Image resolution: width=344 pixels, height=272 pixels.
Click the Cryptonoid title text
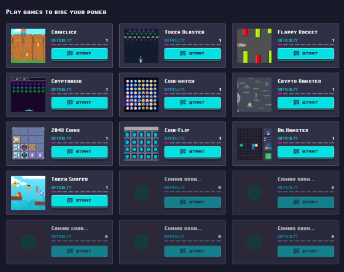click(66, 81)
